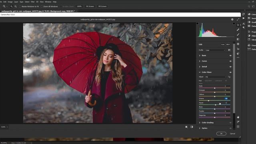Image resolution: width=256 pixels, height=144 pixels.
Task: Open the Layer menu
Action: point(16,2)
